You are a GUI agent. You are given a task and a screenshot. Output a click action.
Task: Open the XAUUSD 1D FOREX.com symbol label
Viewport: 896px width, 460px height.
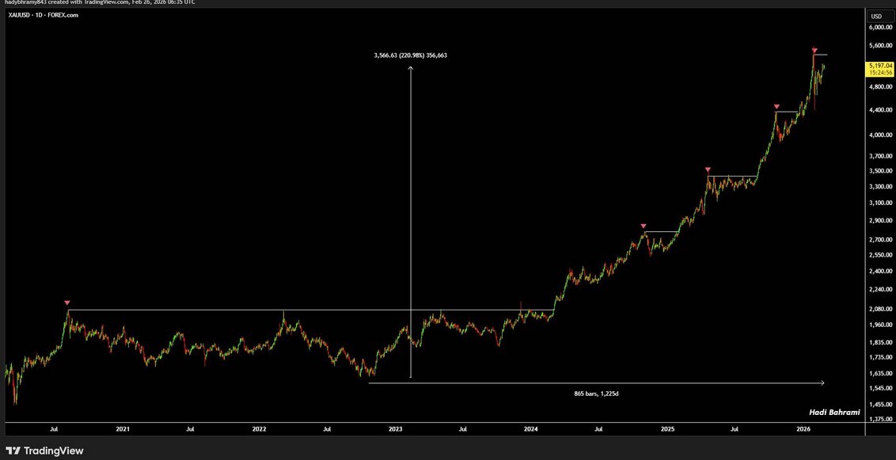point(44,15)
